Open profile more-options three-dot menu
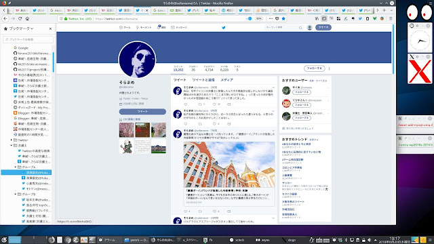The image size is (434, 244). (x=329, y=68)
